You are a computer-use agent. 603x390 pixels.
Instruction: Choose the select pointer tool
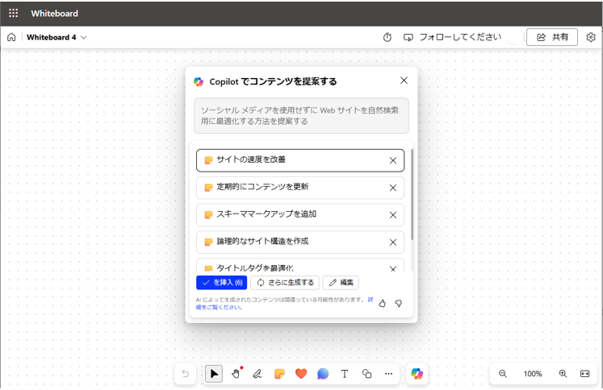tap(214, 374)
